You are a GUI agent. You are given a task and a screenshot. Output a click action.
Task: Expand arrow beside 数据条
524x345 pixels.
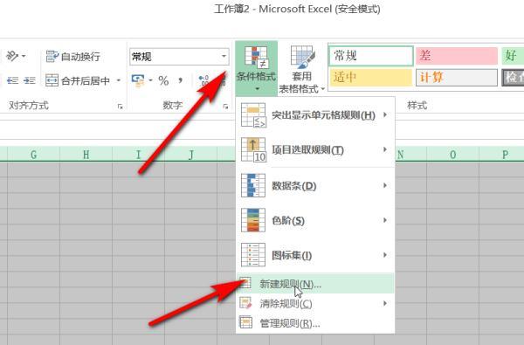[385, 185]
